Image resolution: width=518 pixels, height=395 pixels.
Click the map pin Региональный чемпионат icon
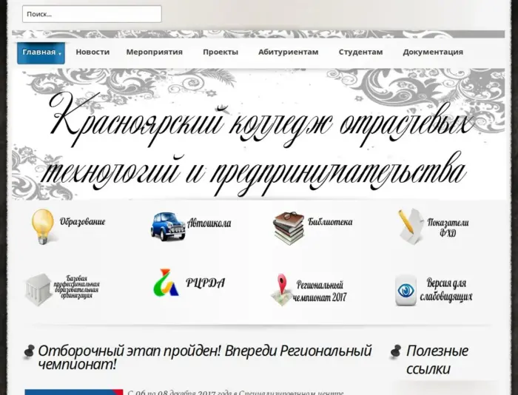[281, 289]
